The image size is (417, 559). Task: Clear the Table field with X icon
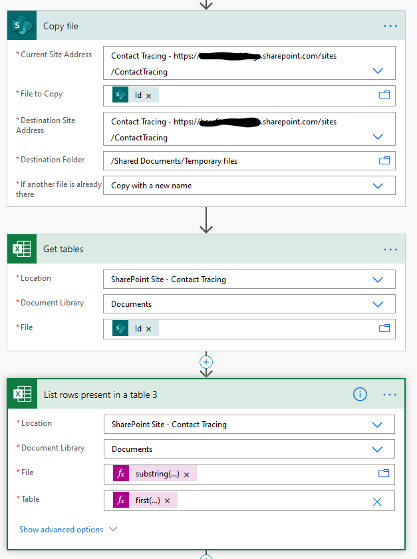377,501
